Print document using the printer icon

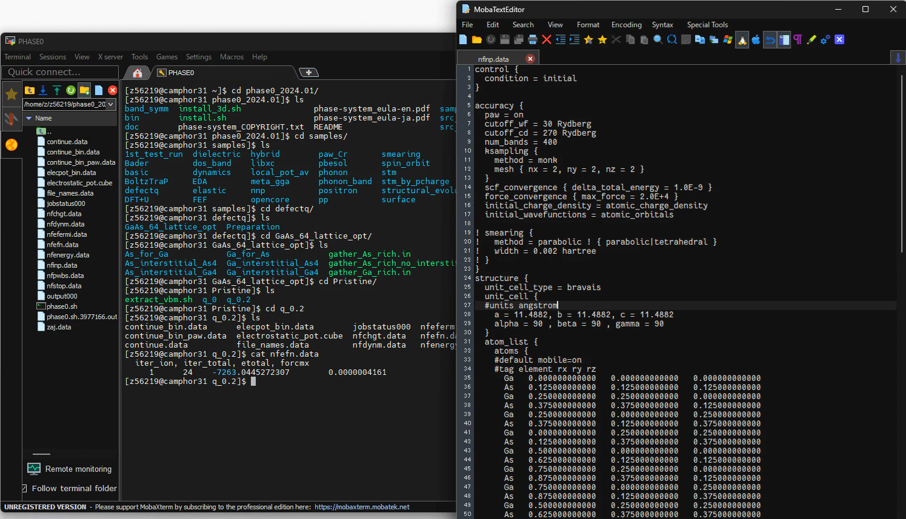[x=533, y=39]
